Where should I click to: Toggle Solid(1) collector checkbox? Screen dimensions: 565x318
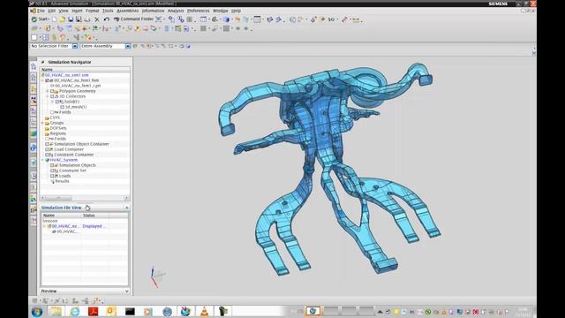(x=57, y=102)
